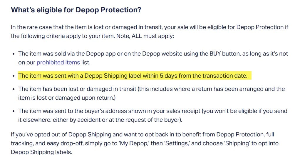Viewport: 295px width, 162px height.
Task: Click the bullet dot before the highlighted sentence
Action: 13,76
